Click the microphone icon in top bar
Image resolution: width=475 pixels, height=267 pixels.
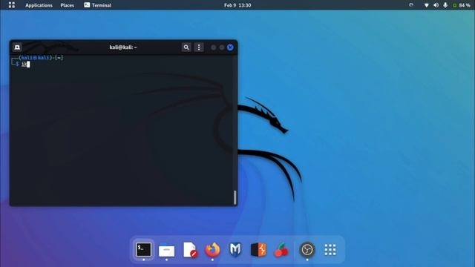[x=445, y=5]
